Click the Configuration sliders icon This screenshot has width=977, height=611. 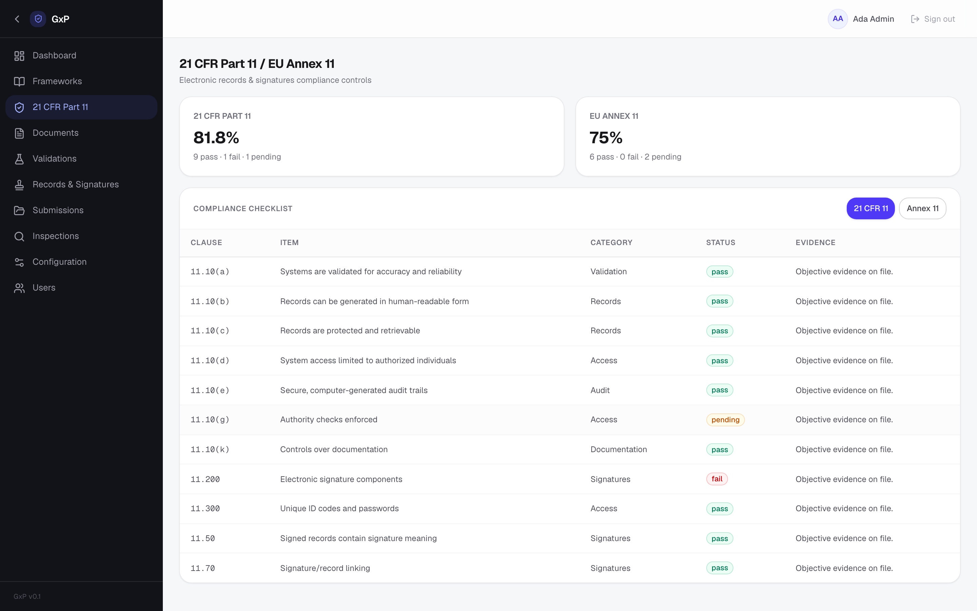[19, 262]
